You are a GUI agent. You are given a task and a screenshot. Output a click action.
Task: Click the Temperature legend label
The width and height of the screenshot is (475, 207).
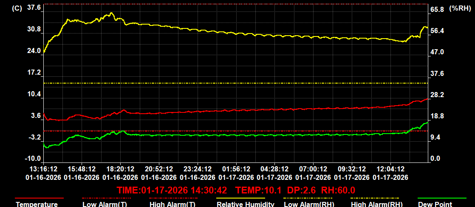37,204
